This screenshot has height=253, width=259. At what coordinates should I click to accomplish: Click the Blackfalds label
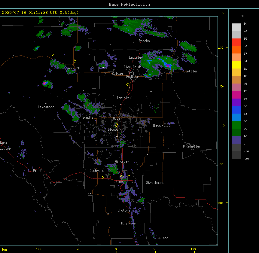click(x=133, y=67)
